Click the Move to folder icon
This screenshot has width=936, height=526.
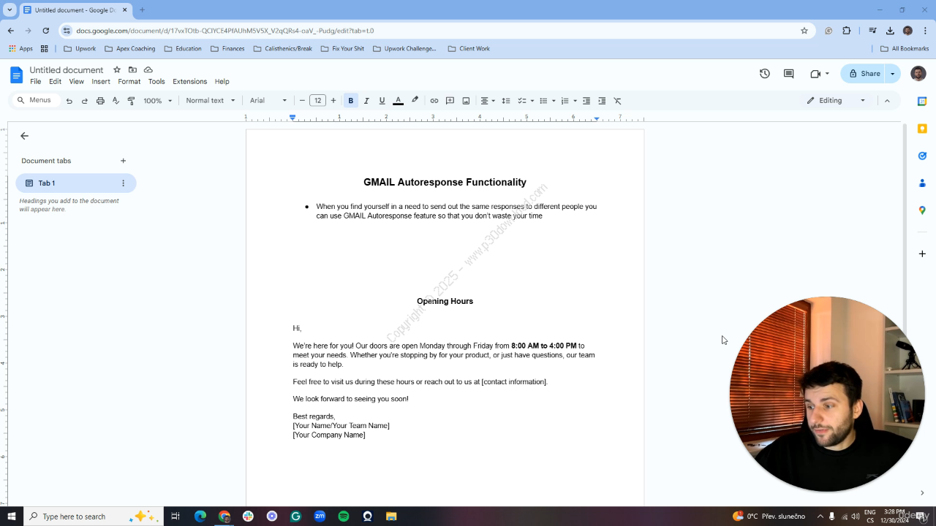[x=132, y=70]
